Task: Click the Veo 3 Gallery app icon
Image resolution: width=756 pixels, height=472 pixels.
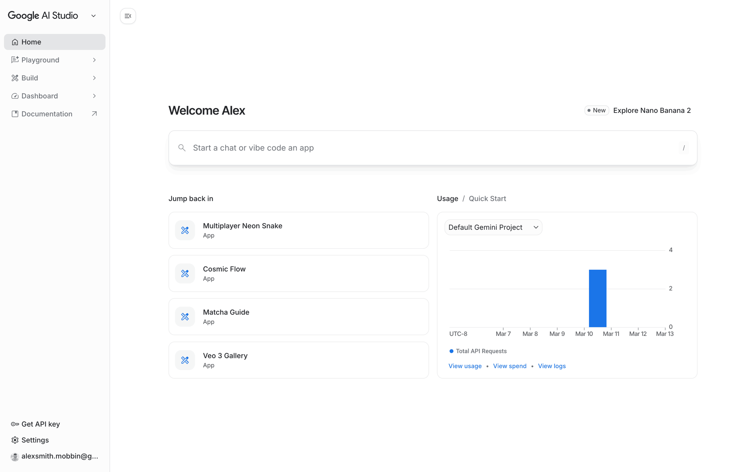Action: tap(185, 360)
